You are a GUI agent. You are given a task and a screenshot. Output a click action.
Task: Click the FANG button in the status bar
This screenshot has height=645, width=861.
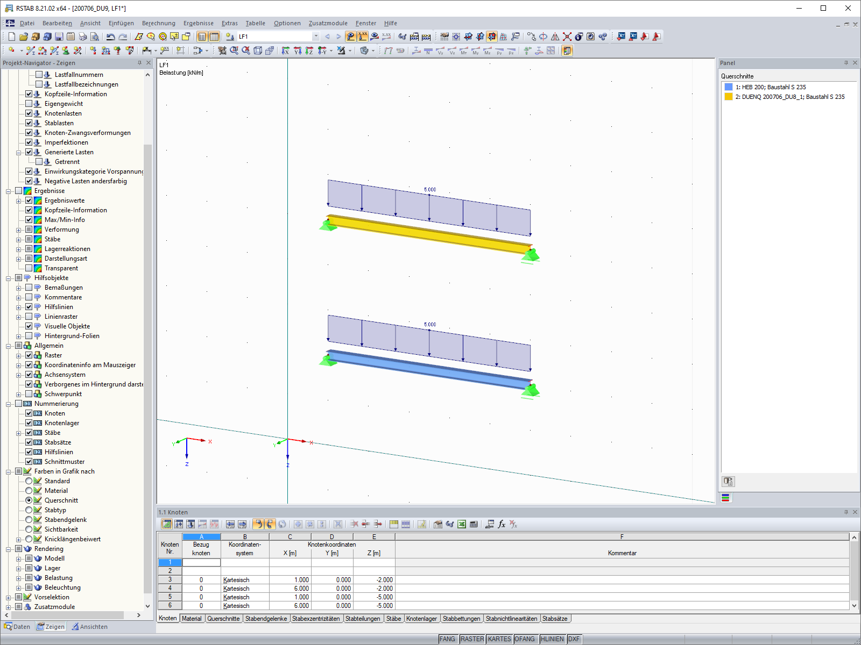[448, 639]
